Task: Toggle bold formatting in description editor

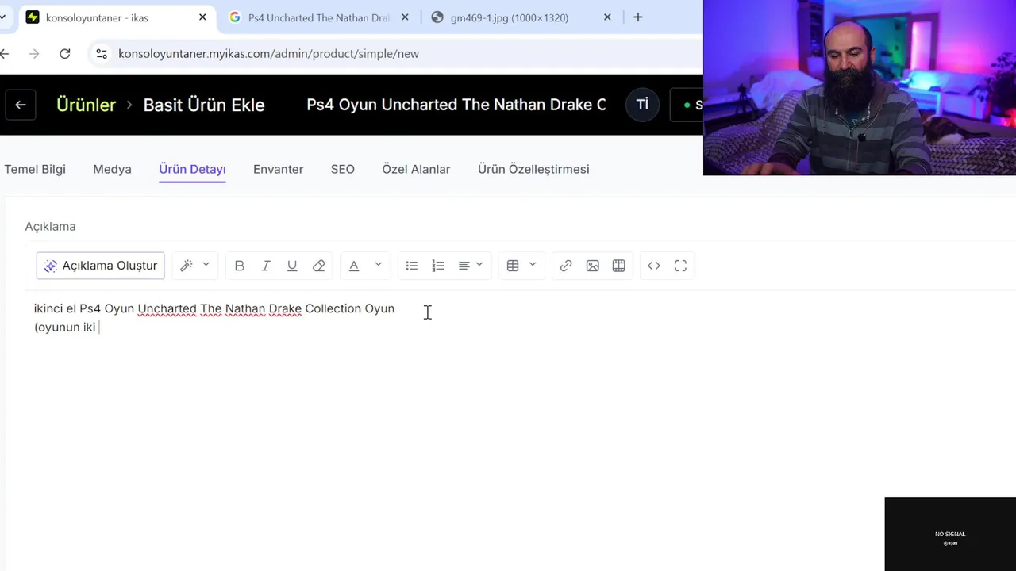Action: pos(239,266)
